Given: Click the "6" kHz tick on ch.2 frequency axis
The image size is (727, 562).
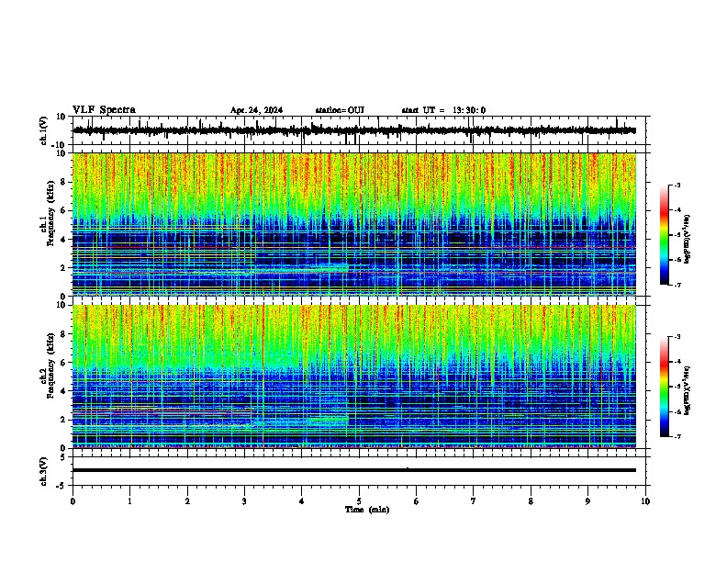Looking at the screenshot, I should [63, 363].
